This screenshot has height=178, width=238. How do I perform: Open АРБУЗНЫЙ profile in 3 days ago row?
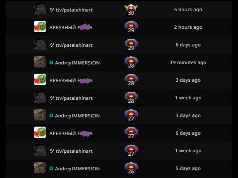[x=71, y=81]
